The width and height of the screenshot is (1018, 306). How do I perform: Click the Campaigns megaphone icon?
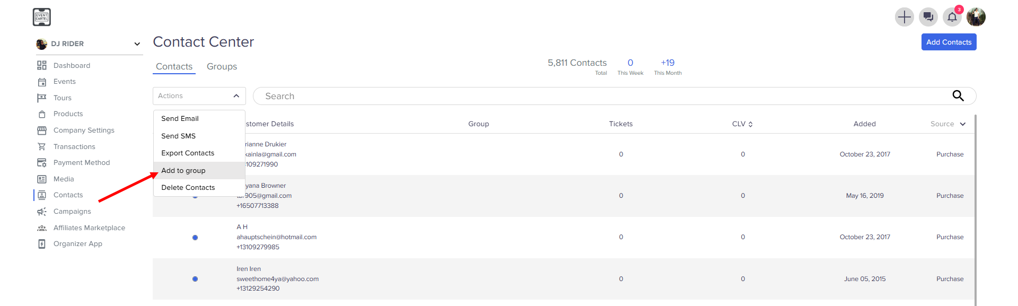tap(42, 212)
